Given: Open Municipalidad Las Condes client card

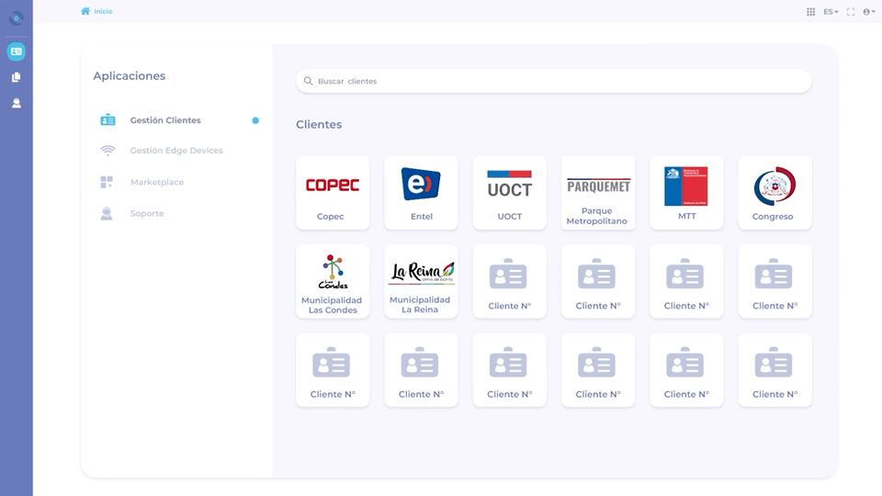Looking at the screenshot, I should point(333,281).
